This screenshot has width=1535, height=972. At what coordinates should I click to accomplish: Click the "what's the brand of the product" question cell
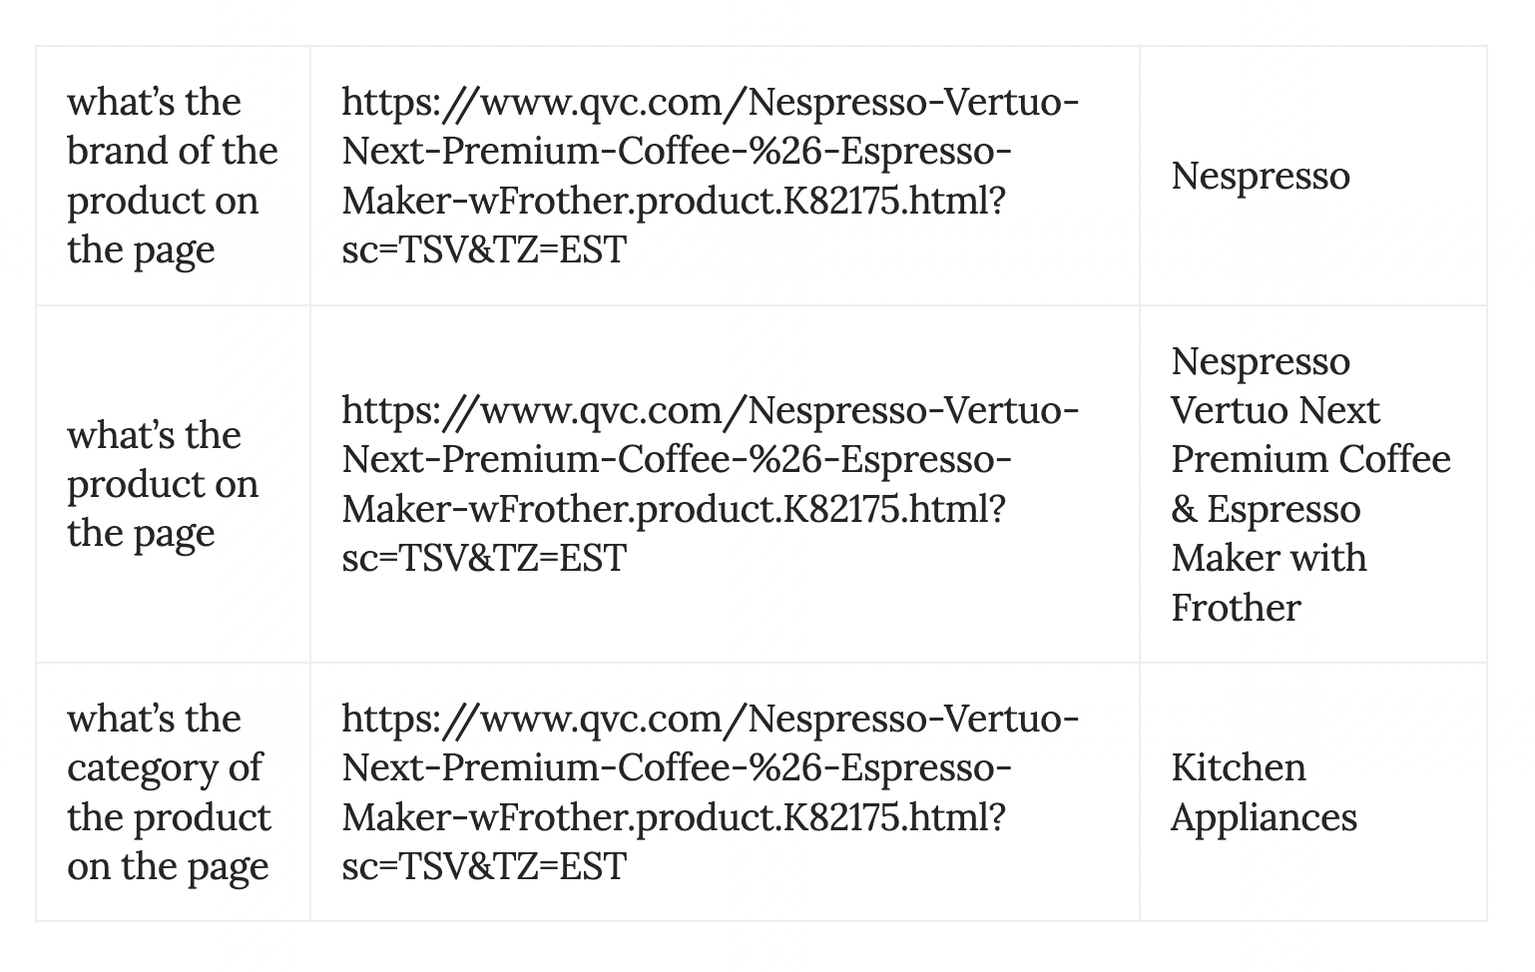[x=173, y=176]
